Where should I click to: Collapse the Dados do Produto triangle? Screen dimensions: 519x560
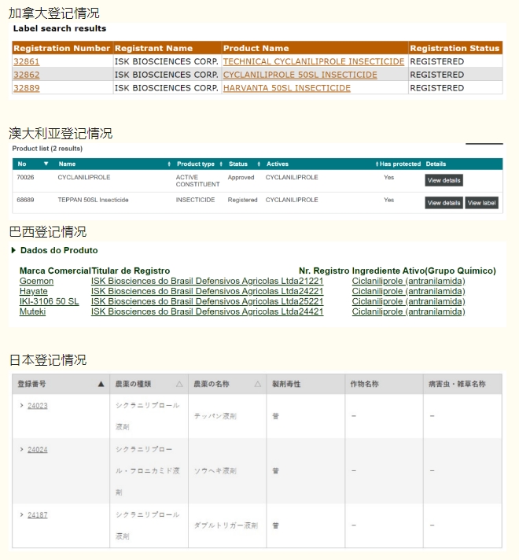(13, 250)
